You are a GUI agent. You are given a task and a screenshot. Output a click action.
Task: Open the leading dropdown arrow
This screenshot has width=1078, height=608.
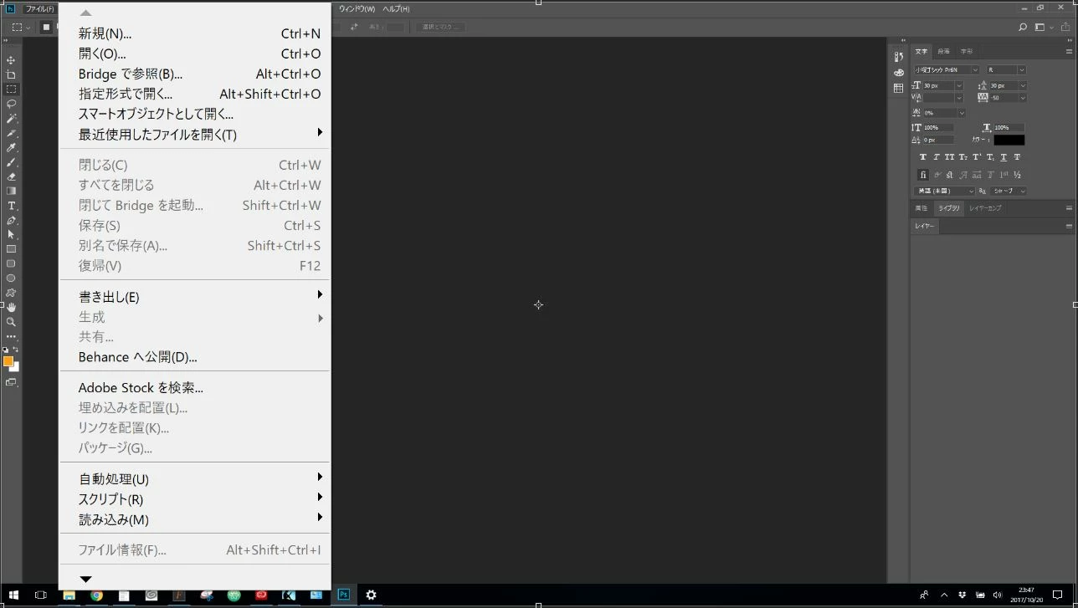point(1023,86)
